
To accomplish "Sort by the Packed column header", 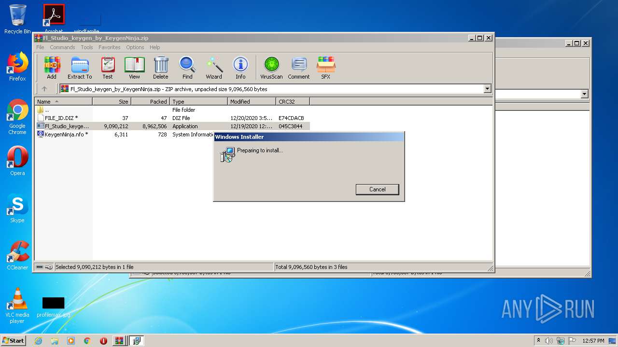I will click(x=150, y=102).
